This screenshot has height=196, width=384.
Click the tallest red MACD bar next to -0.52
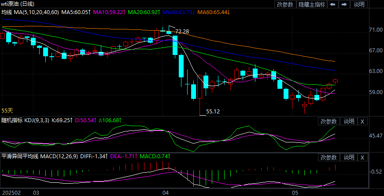tap(335, 167)
